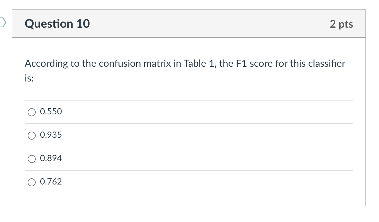
Task: Select the radio button for 0.762
Action: 32,182
